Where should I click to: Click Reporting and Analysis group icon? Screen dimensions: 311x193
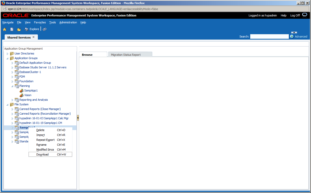point(17,100)
